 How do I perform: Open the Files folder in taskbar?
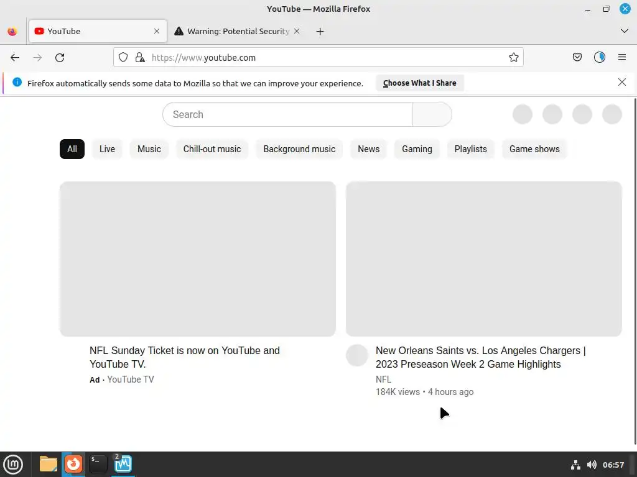(49, 465)
